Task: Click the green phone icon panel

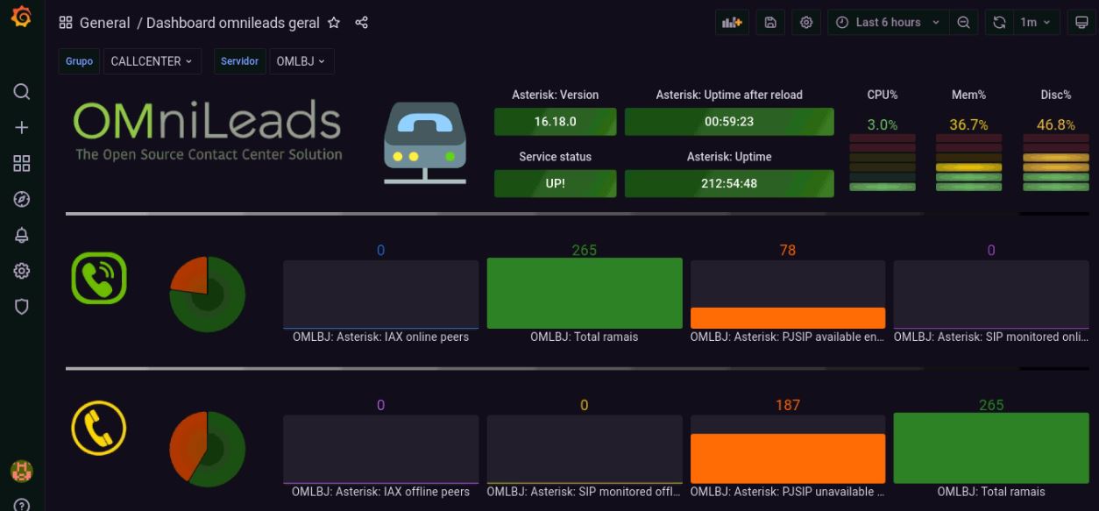Action: click(x=99, y=278)
